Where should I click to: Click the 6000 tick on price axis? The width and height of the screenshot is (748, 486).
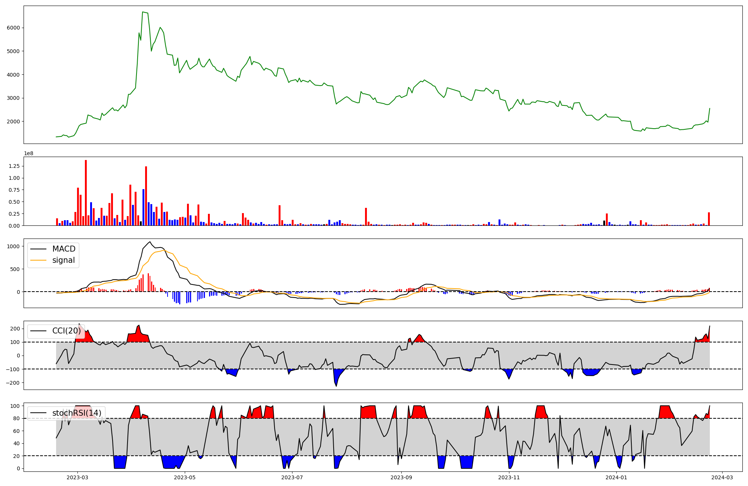[x=13, y=28]
